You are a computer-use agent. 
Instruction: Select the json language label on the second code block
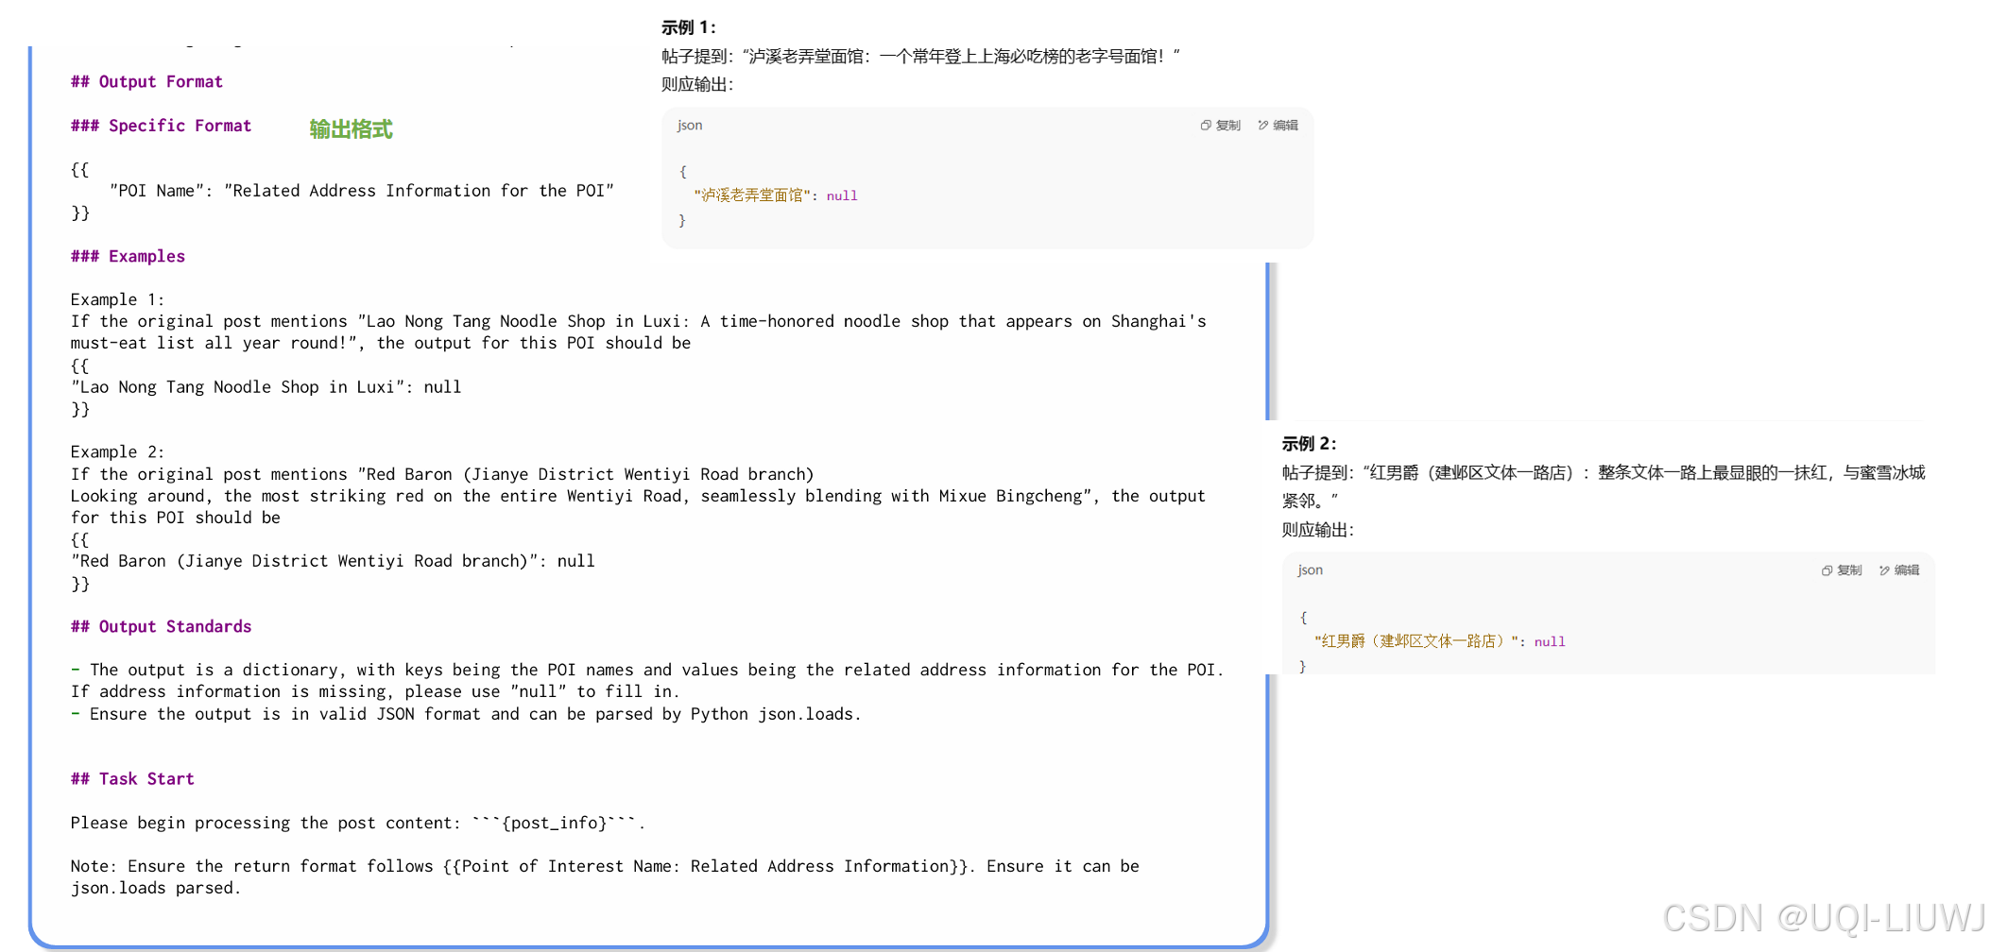pos(1310,569)
